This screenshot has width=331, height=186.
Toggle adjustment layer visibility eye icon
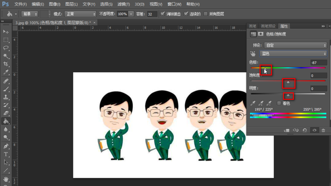pos(314,130)
